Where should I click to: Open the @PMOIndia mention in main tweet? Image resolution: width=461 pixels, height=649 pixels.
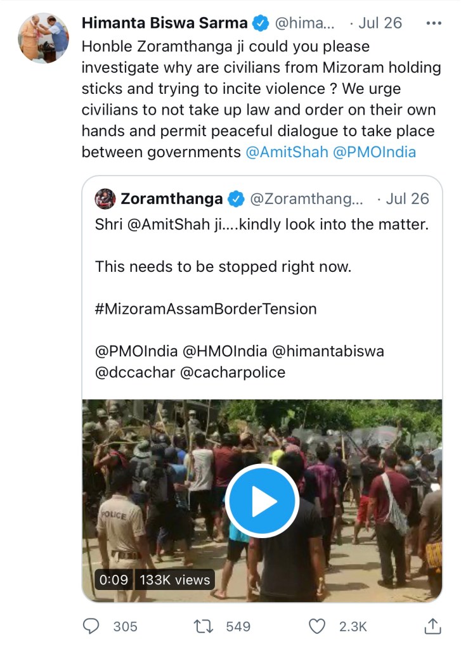(373, 153)
